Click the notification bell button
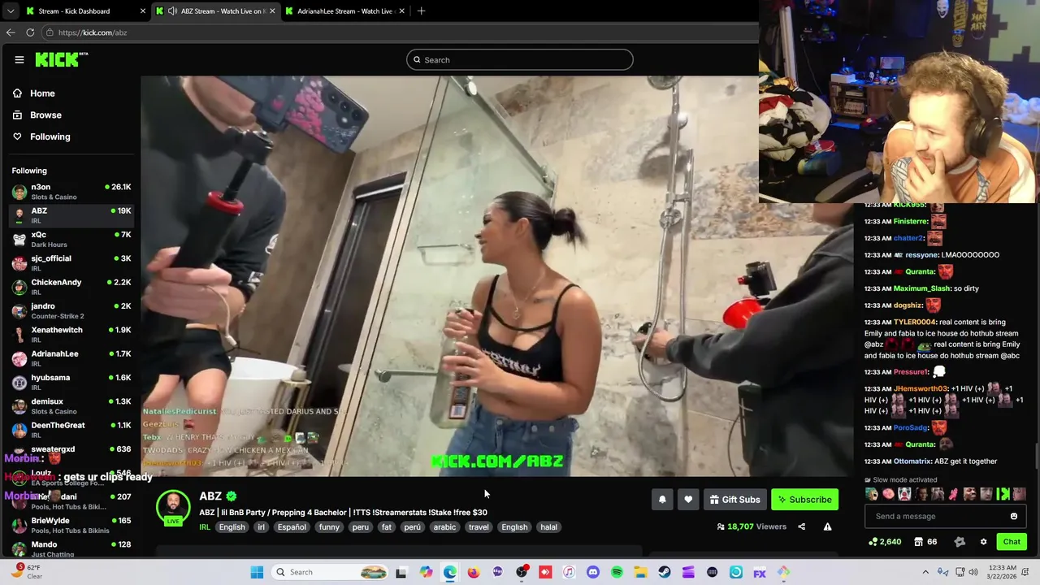The height and width of the screenshot is (585, 1040). click(662, 500)
